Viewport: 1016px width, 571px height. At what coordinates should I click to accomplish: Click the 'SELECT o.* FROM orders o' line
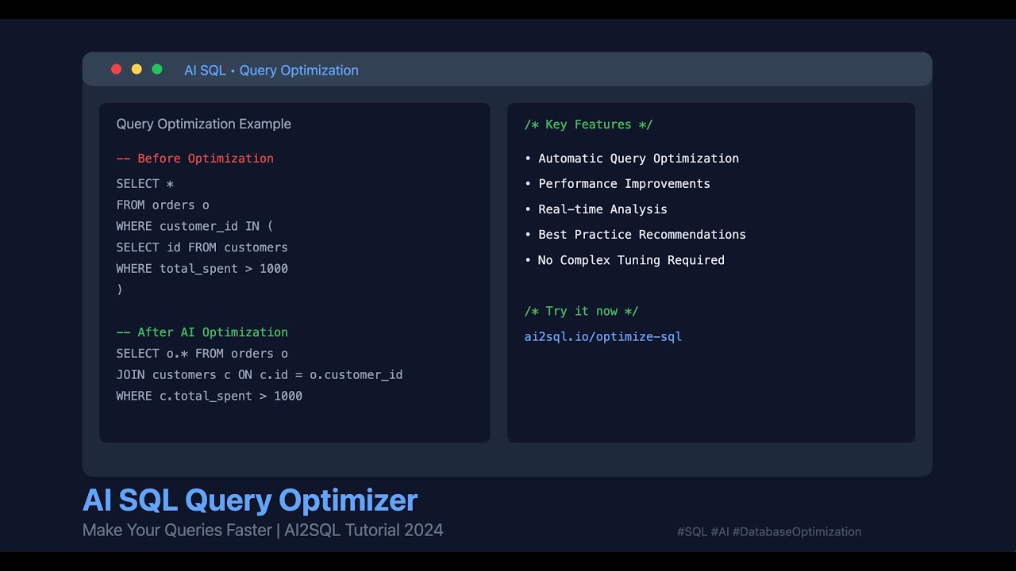[x=202, y=354]
